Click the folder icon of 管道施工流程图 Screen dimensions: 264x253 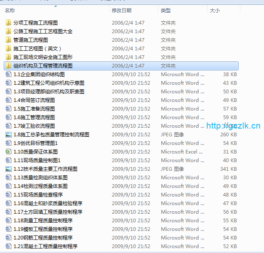pos(8,40)
